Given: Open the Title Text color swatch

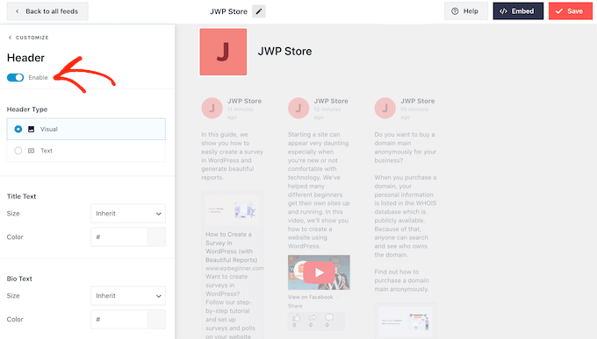Looking at the screenshot, I should [x=156, y=237].
